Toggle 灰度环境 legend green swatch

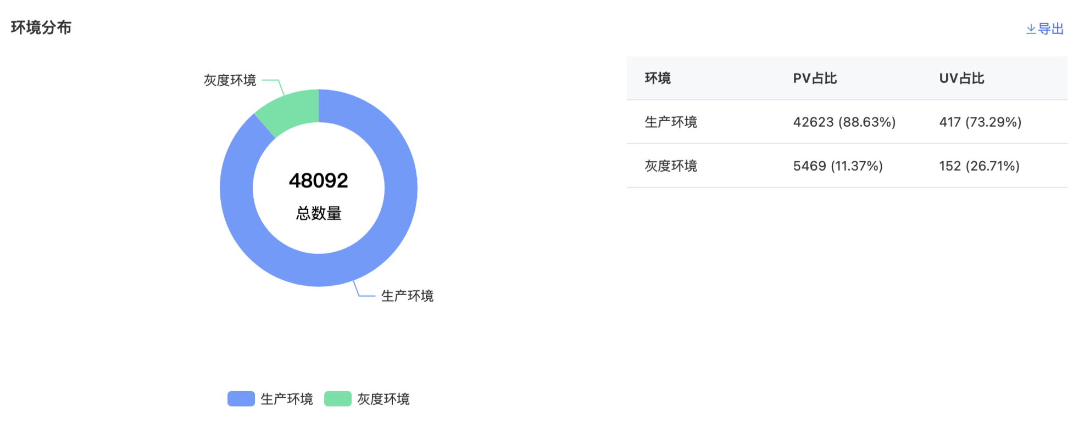(x=338, y=399)
